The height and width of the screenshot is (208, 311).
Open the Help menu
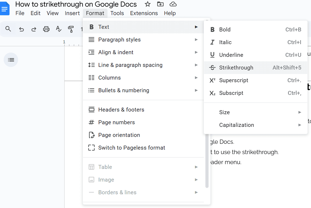coord(170,13)
